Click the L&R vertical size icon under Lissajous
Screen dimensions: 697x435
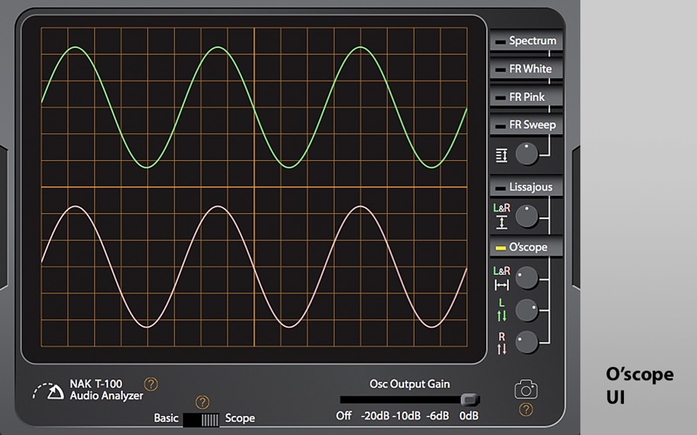pos(502,223)
